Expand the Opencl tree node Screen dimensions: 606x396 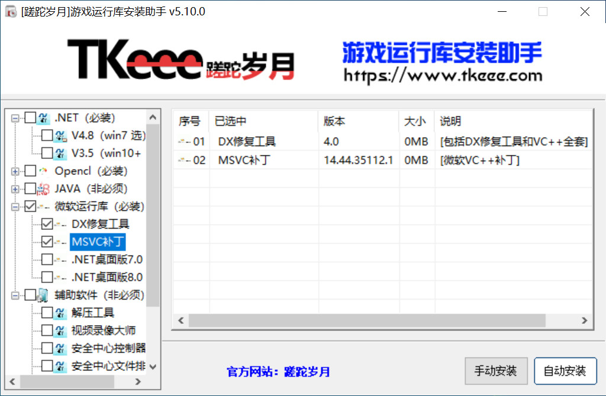[15, 171]
